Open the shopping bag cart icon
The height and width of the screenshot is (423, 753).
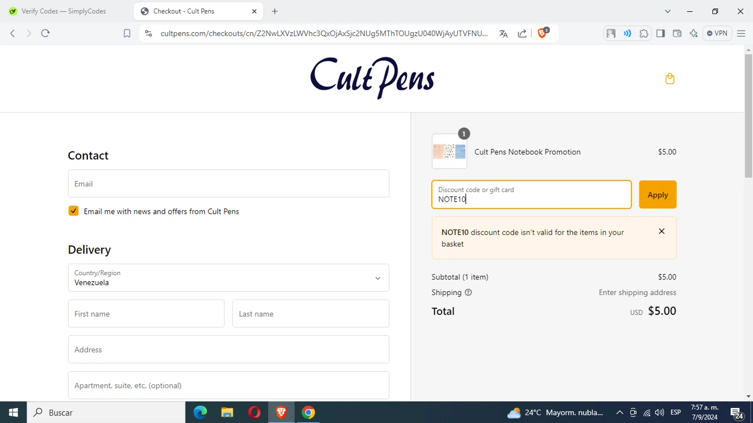point(670,78)
